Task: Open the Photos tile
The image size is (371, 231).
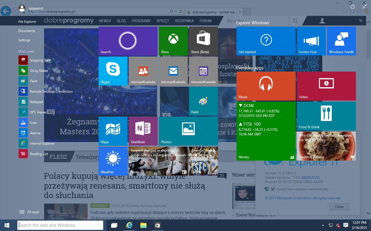Action: [188, 131]
